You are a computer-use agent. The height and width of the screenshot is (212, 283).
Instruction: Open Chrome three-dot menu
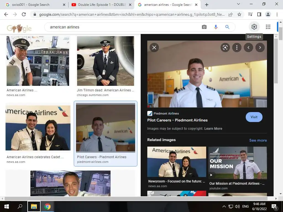[277, 14]
